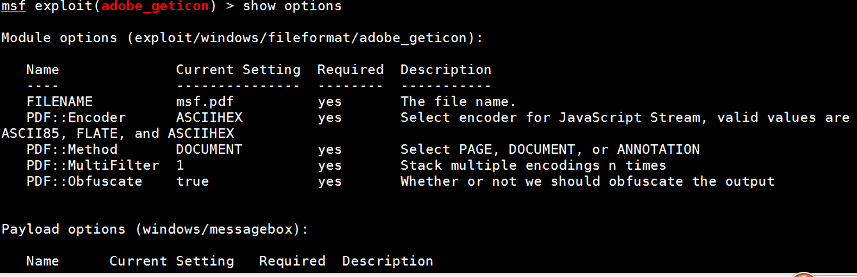Click the PDF::MultiFilter option name

tap(93, 165)
